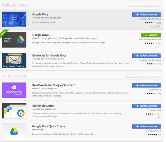Click the offline lightning icon under Google Docs
Screen dimensions: 166x142
(159, 26)
